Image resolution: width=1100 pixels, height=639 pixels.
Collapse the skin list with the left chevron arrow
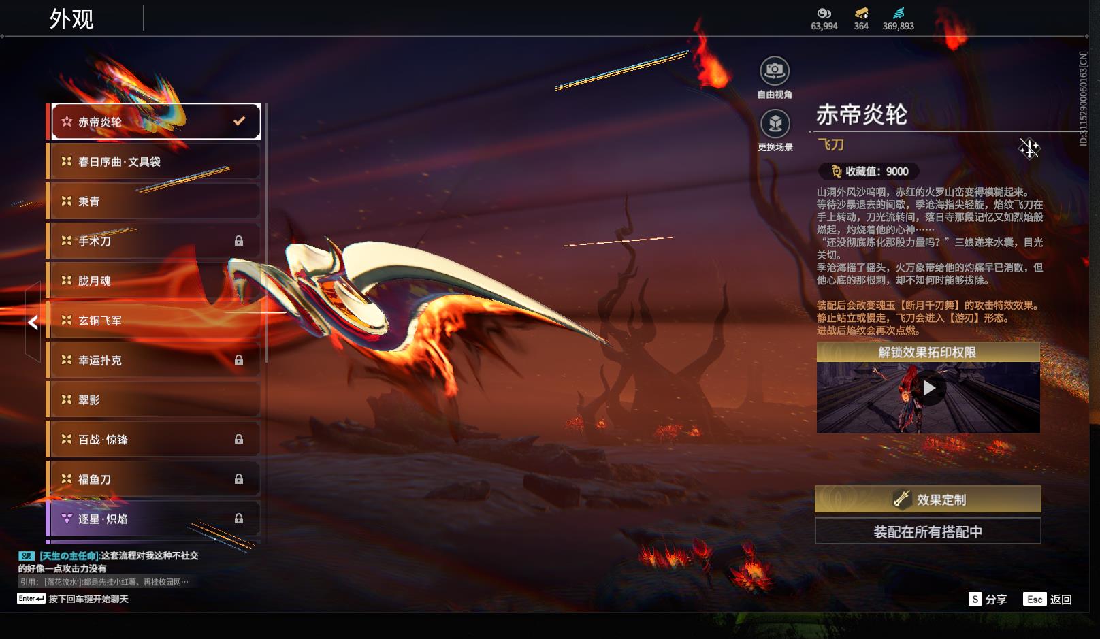point(31,323)
